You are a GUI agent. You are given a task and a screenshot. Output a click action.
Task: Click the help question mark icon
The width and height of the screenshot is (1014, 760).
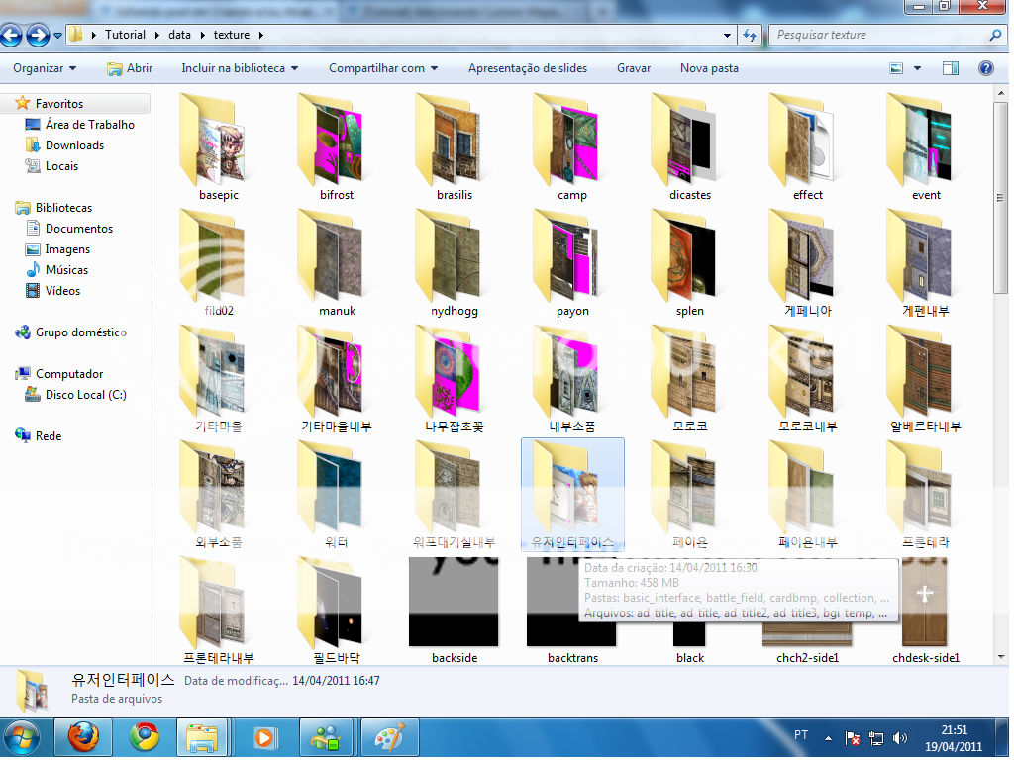click(x=985, y=68)
